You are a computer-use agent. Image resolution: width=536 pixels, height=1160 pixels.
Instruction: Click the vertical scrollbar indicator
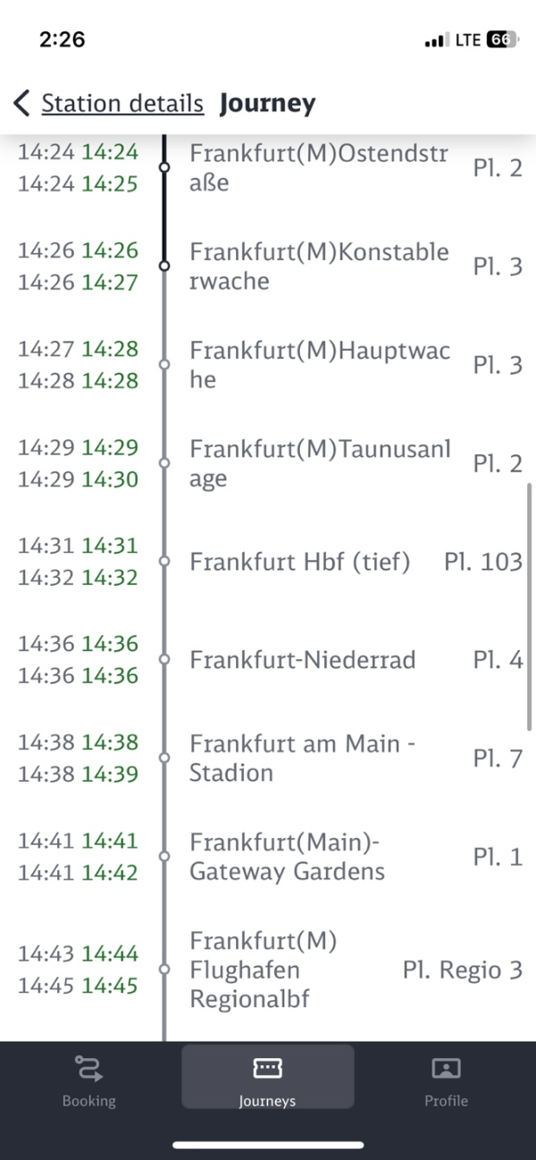coord(531,605)
